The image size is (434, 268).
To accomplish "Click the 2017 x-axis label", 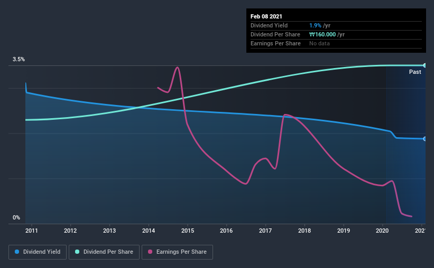I will pyautogui.click(x=265, y=231).
